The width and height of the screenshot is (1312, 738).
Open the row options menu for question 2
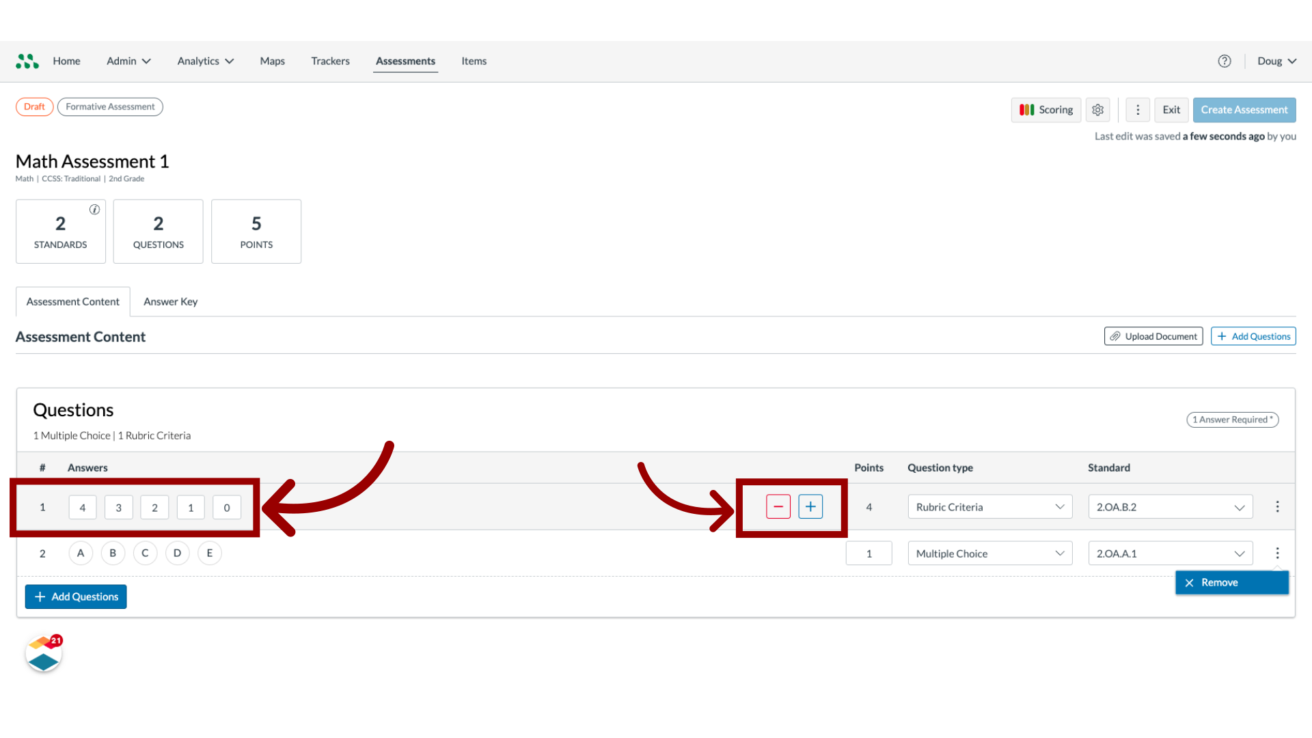[1277, 553]
